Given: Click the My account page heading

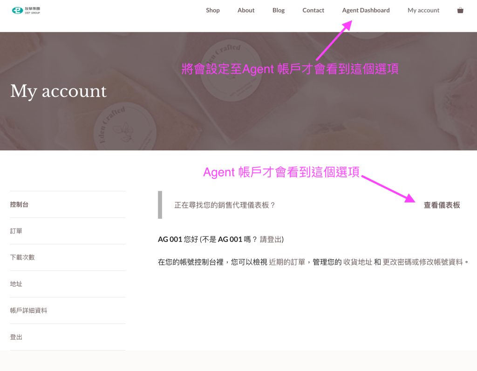Looking at the screenshot, I should click(x=59, y=91).
